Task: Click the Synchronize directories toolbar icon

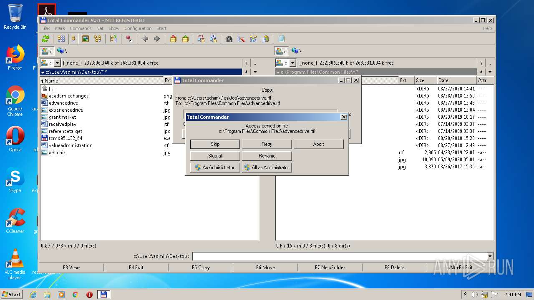Action: coord(253,39)
